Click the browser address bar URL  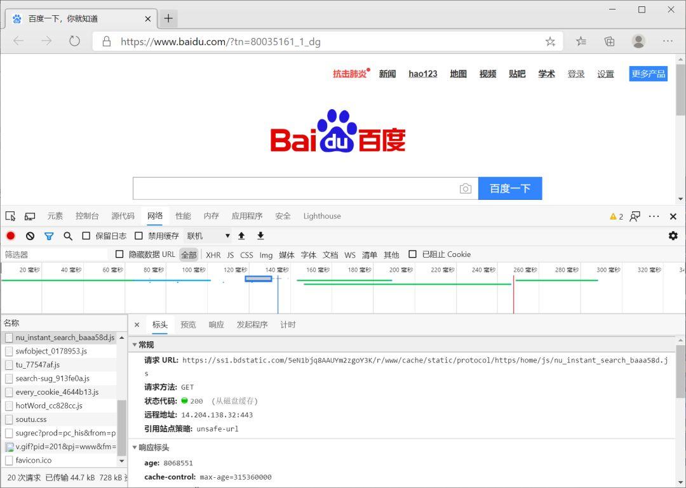(220, 41)
